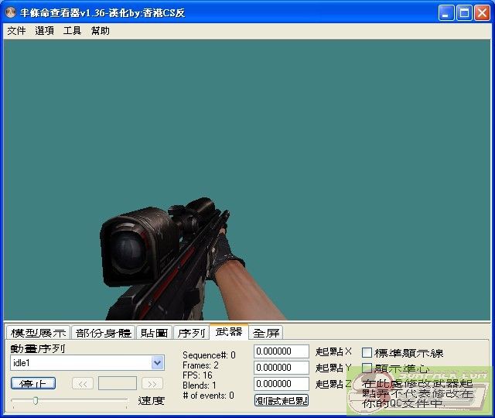The height and width of the screenshot is (418, 495).
Task: Click the app icon in the title bar
Action: pos(11,13)
